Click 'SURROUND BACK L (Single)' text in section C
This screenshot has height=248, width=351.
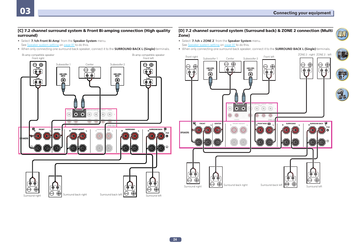(135, 49)
